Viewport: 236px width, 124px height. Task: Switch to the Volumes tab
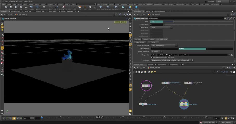[x=145, y=39]
